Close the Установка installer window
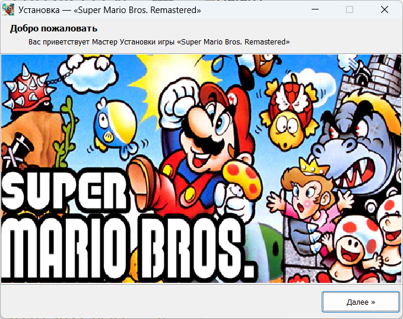 click(385, 9)
